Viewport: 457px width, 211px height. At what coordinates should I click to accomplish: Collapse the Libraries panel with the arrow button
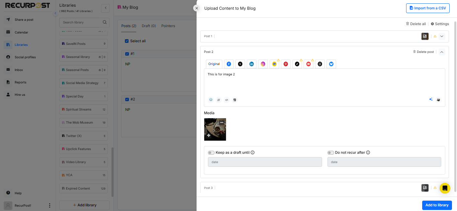[105, 8]
